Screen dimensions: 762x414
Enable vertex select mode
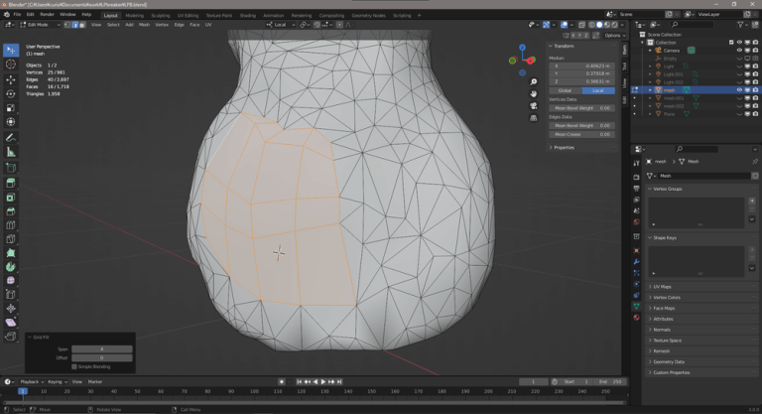[x=67, y=25]
